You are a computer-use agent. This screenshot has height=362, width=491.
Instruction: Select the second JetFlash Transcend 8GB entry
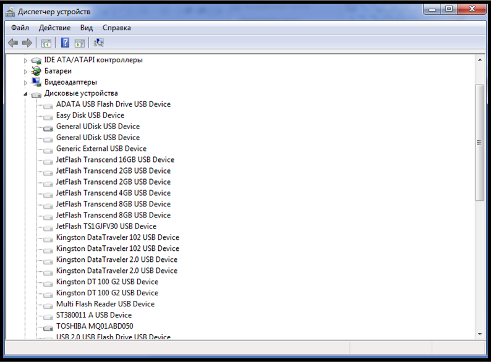tap(113, 215)
